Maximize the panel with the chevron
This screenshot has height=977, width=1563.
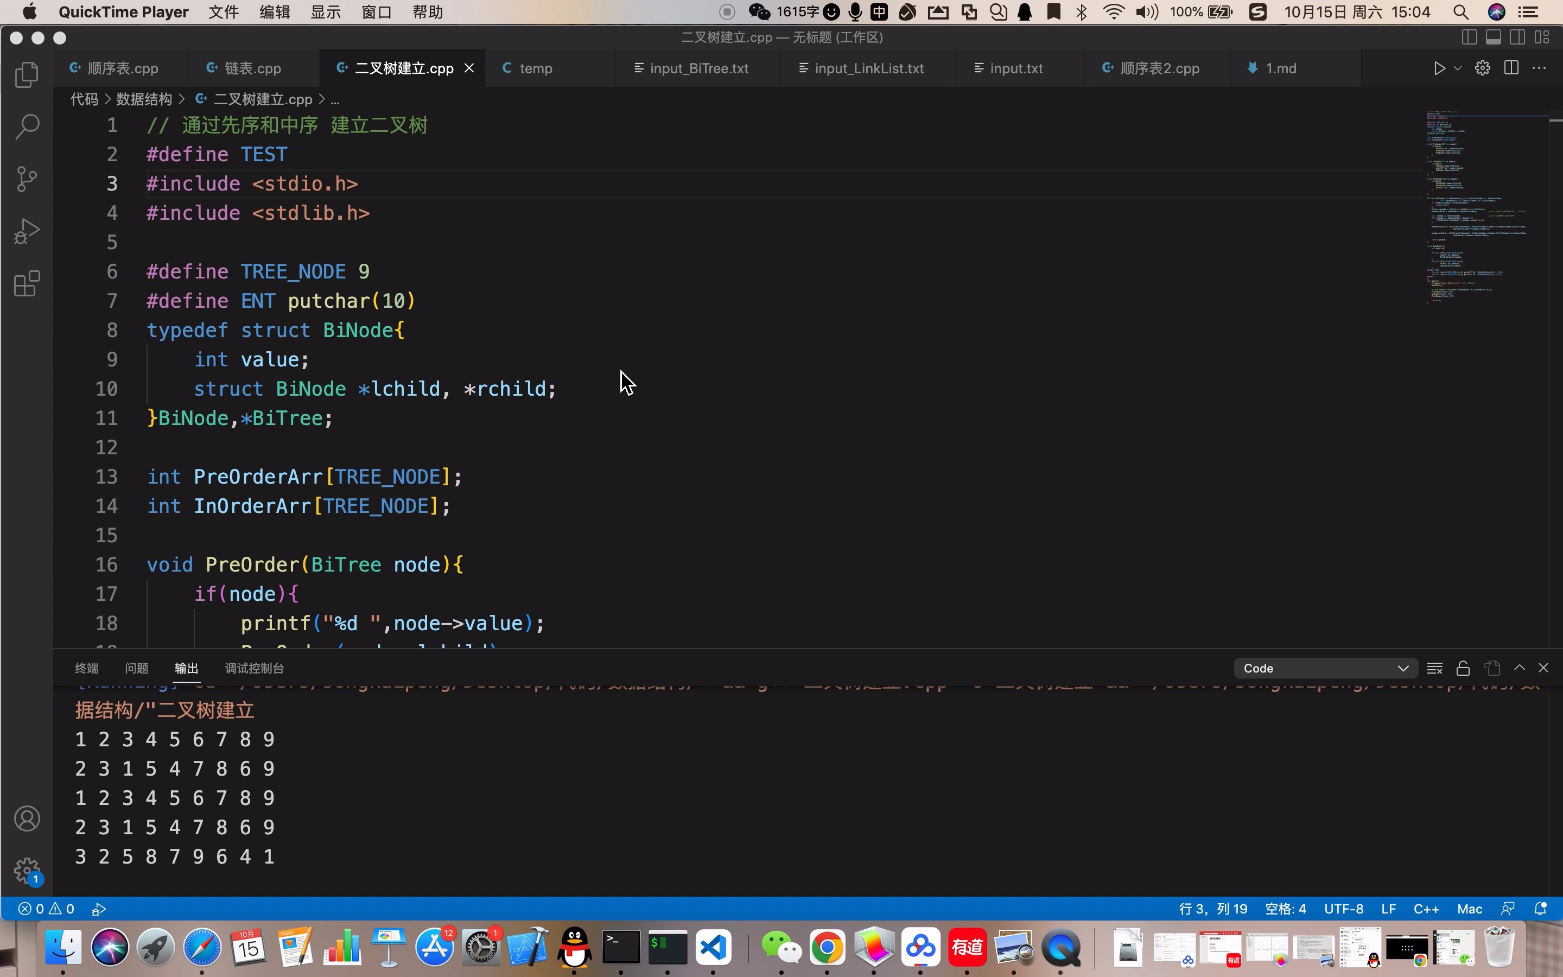pos(1519,668)
